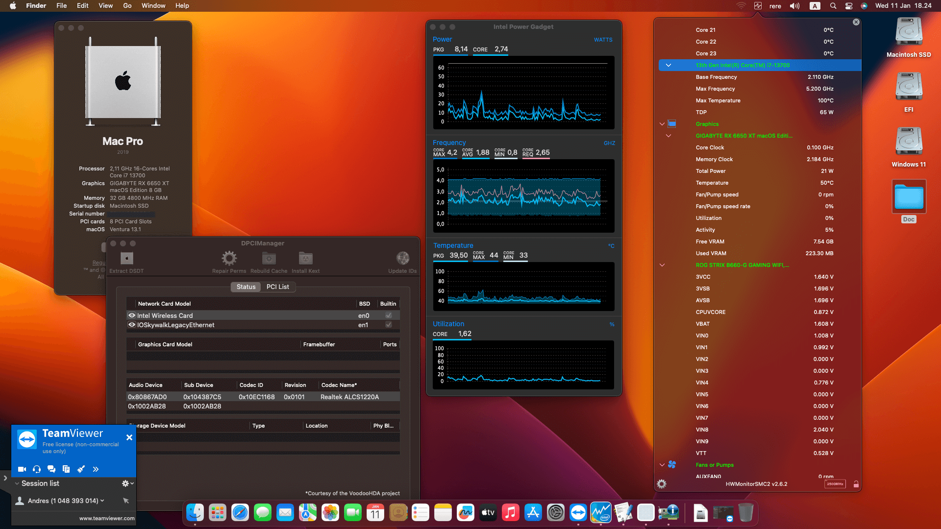Collapse the ROG STRIX B660-G section
The height and width of the screenshot is (529, 941).
662,265
